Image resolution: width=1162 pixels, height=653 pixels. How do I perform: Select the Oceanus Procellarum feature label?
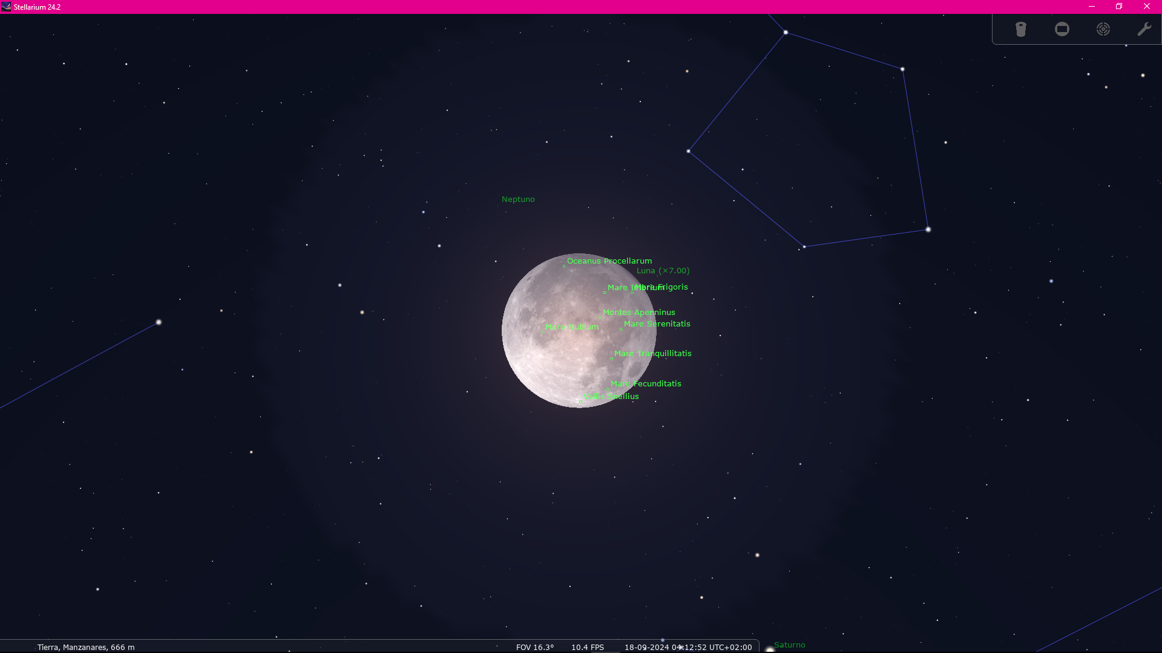tap(609, 261)
